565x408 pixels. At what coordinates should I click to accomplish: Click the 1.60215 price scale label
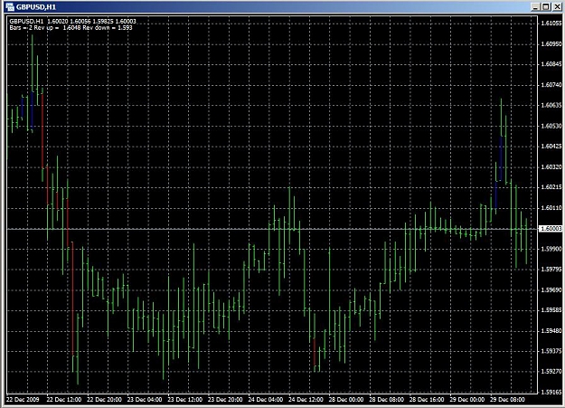click(551, 187)
